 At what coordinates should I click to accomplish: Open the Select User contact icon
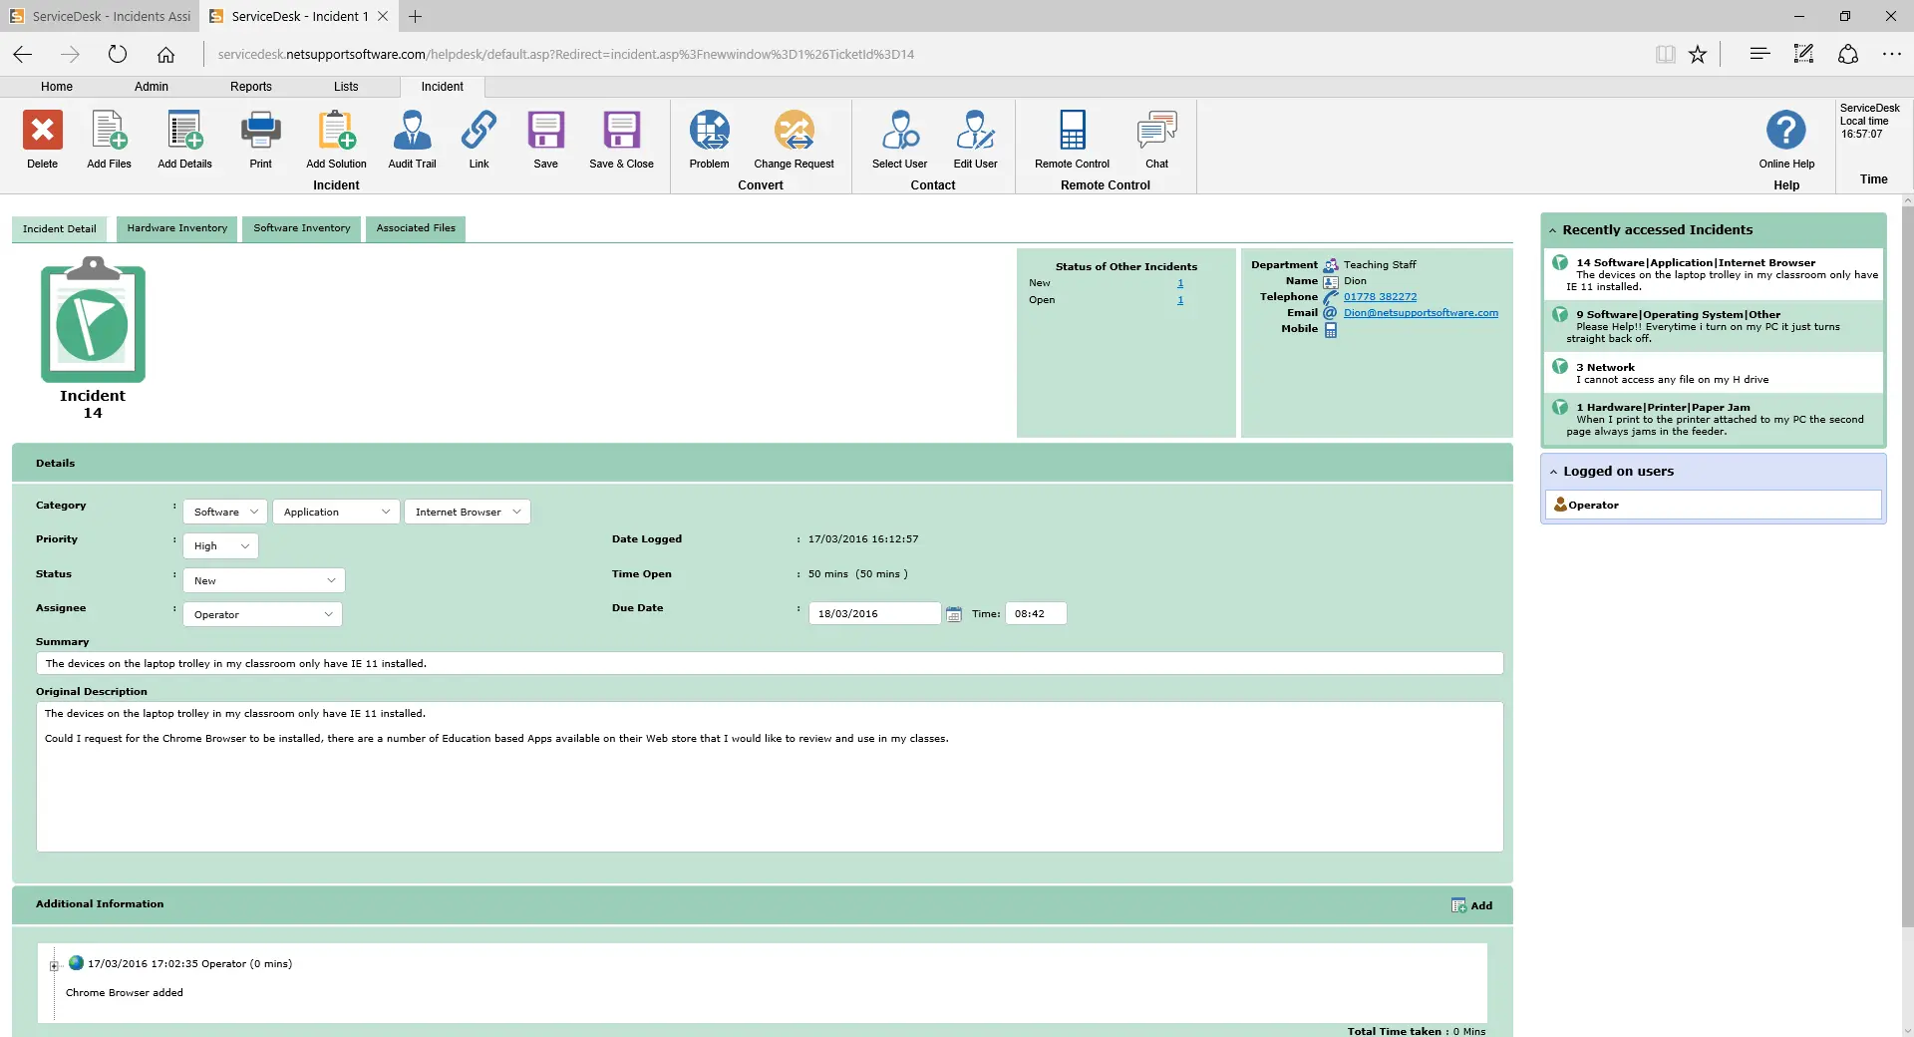coord(900,138)
